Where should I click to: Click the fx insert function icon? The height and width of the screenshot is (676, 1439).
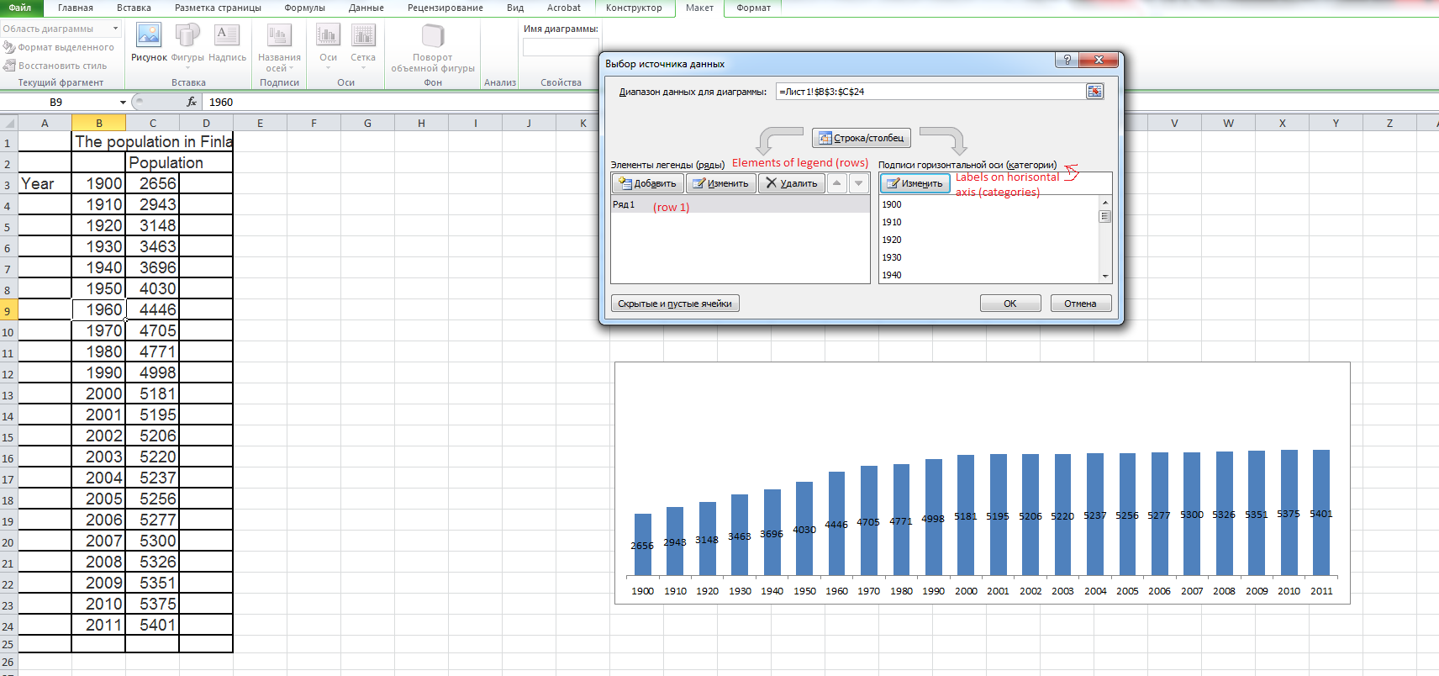tap(192, 102)
